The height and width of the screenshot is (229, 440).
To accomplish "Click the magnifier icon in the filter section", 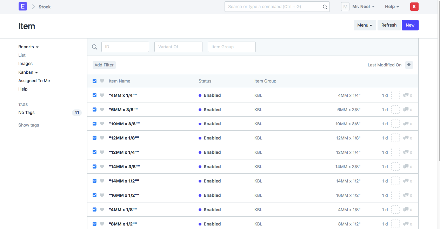I will click(94, 47).
